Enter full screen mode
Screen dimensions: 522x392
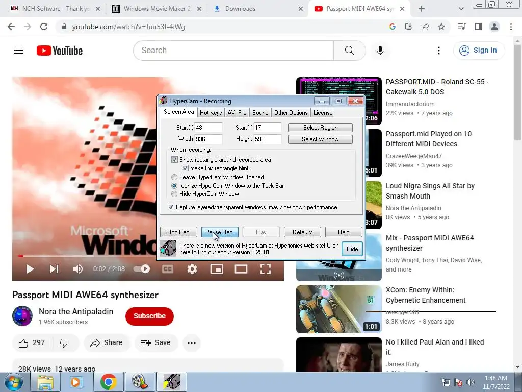265,269
